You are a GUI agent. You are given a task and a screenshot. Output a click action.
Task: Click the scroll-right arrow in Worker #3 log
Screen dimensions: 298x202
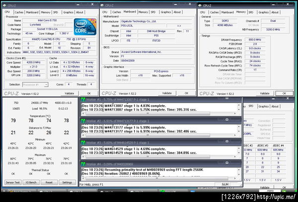(x=235, y=157)
